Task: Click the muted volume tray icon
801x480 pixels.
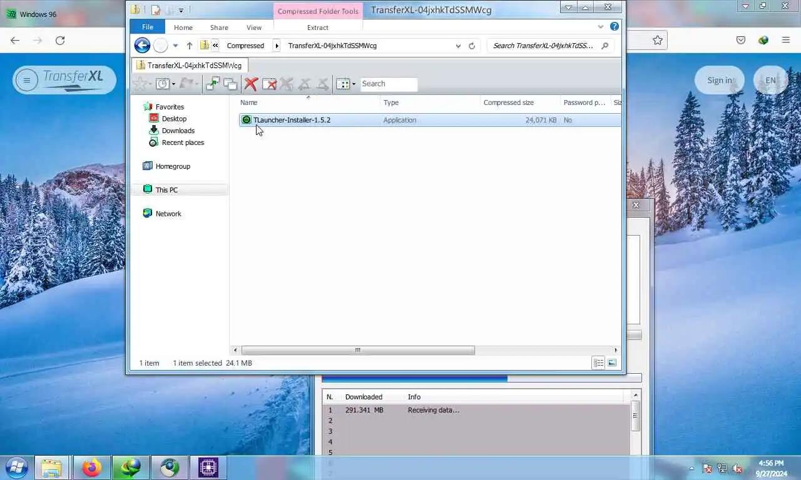Action: (x=738, y=467)
